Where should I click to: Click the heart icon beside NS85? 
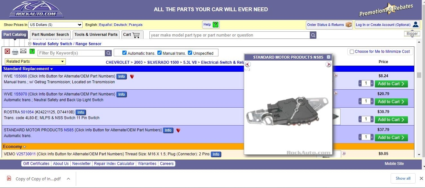(x=178, y=130)
